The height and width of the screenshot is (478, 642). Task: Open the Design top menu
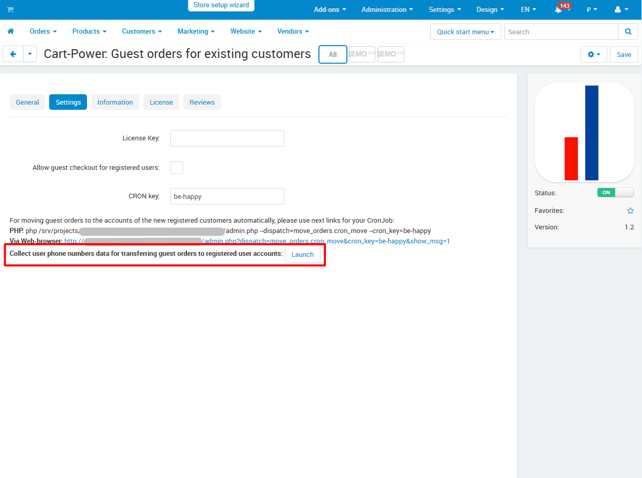(490, 9)
